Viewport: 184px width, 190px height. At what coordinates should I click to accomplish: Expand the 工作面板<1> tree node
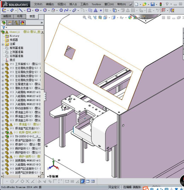pos(3,65)
